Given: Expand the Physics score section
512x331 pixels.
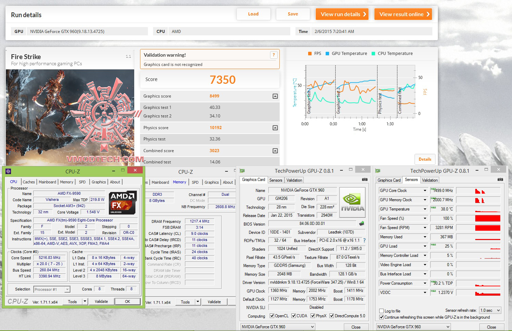Looking at the screenshot, I should [x=275, y=128].
